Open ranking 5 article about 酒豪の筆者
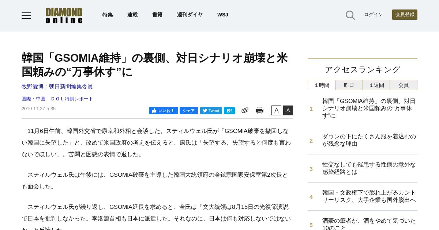Screen dimensions: 439x230 [369, 224]
